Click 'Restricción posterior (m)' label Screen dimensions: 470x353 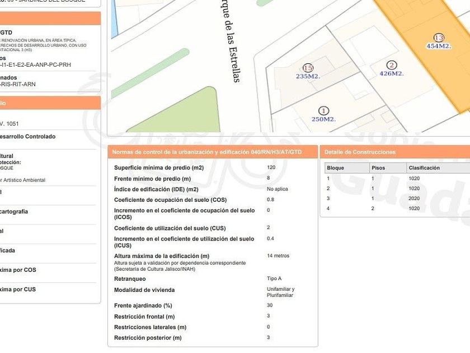click(x=148, y=338)
